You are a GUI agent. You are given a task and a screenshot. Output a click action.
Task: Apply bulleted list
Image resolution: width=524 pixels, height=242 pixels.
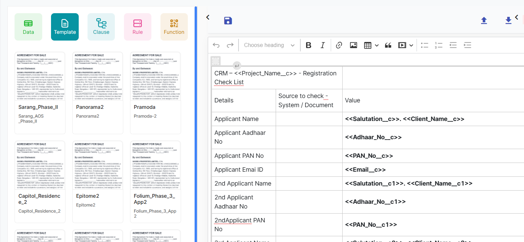[x=425, y=45]
